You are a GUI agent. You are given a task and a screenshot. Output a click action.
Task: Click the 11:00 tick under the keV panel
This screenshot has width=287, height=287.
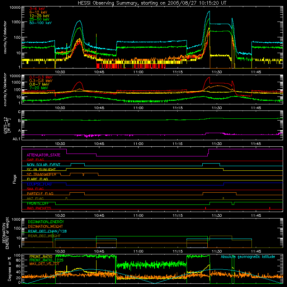[x=138, y=72]
